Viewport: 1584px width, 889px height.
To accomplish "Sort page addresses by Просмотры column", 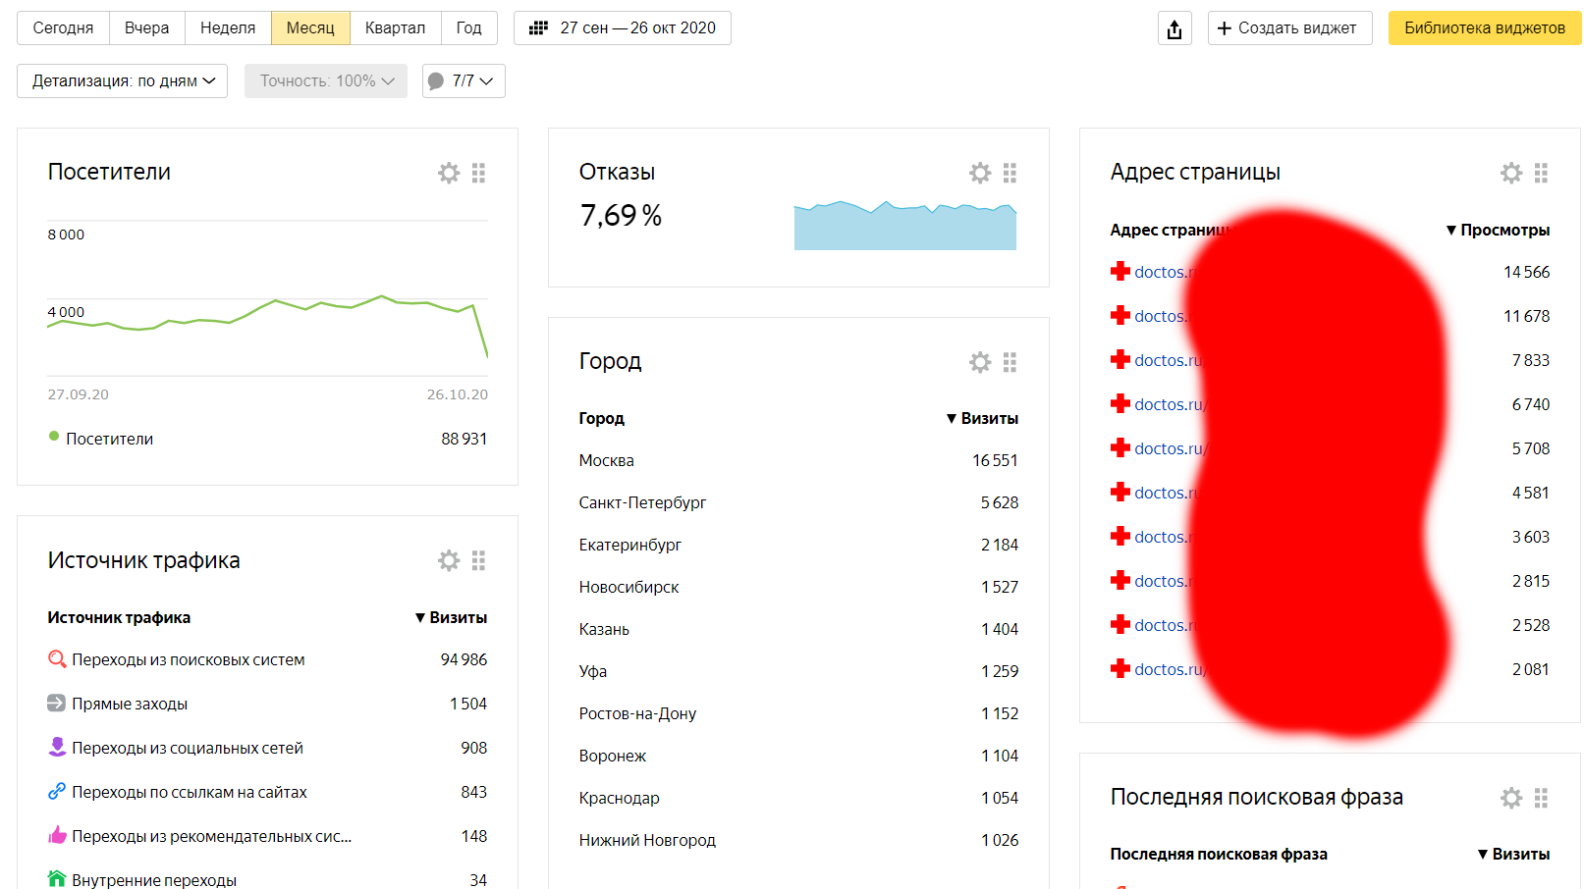I will click(x=1498, y=230).
